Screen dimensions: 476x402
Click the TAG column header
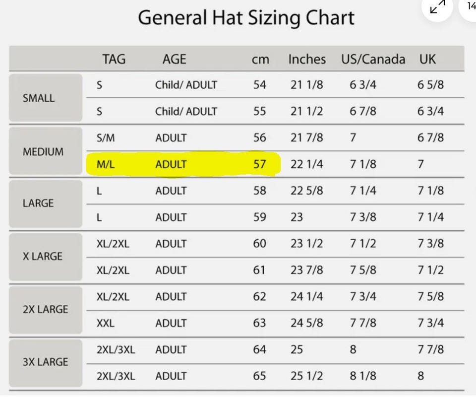click(114, 60)
